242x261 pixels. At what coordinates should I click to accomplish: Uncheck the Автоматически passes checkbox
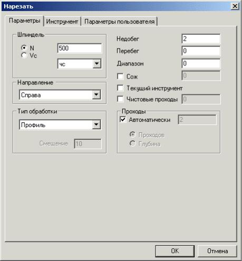pyautogui.click(x=123, y=120)
